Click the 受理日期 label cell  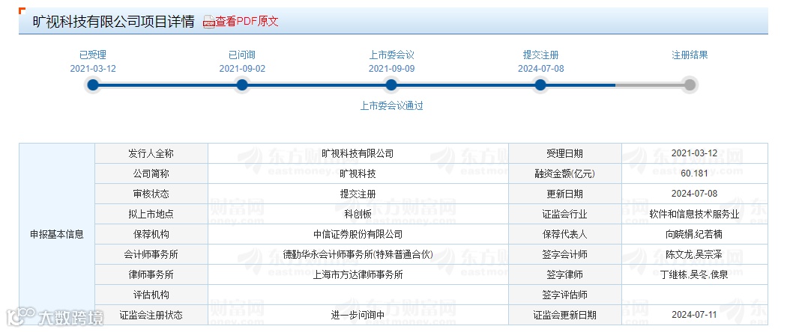[x=565, y=153]
